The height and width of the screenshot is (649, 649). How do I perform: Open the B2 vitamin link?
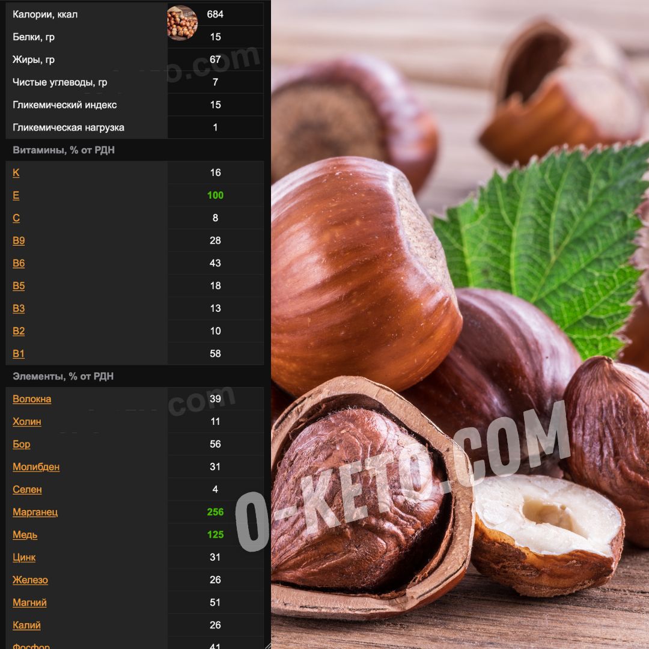[x=18, y=331]
